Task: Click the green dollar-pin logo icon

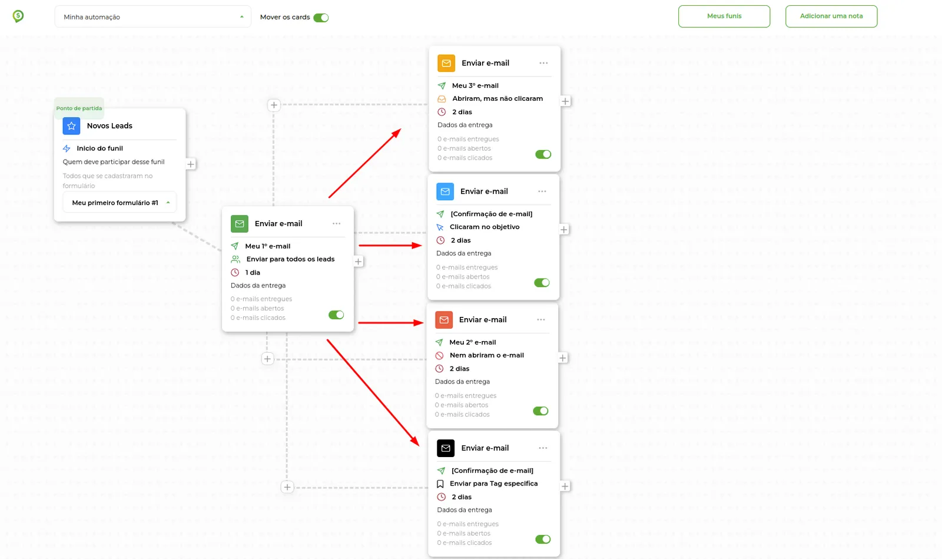Action: pyautogui.click(x=18, y=16)
